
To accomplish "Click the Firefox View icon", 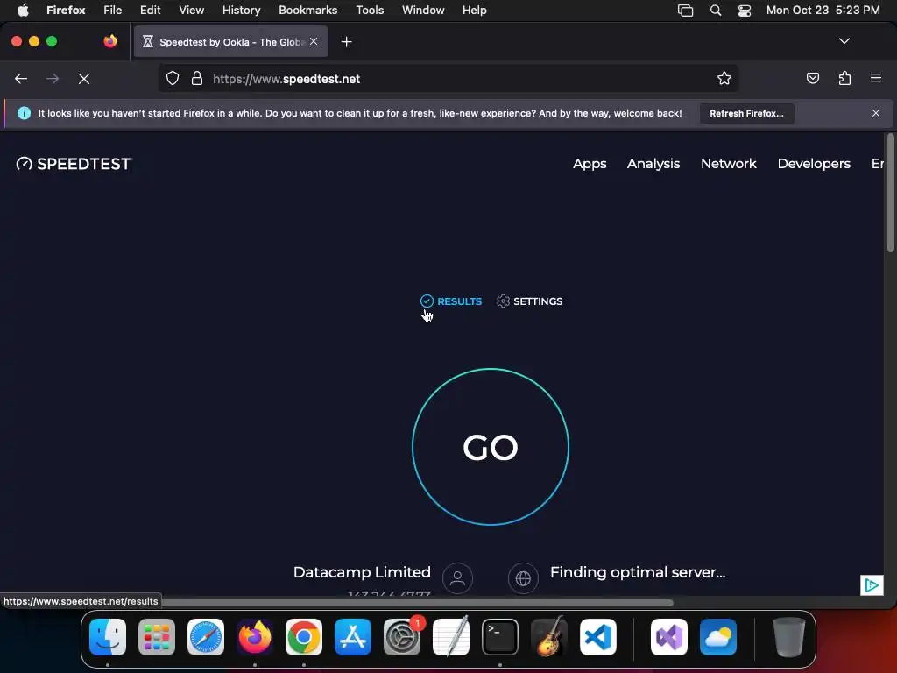I will [110, 41].
